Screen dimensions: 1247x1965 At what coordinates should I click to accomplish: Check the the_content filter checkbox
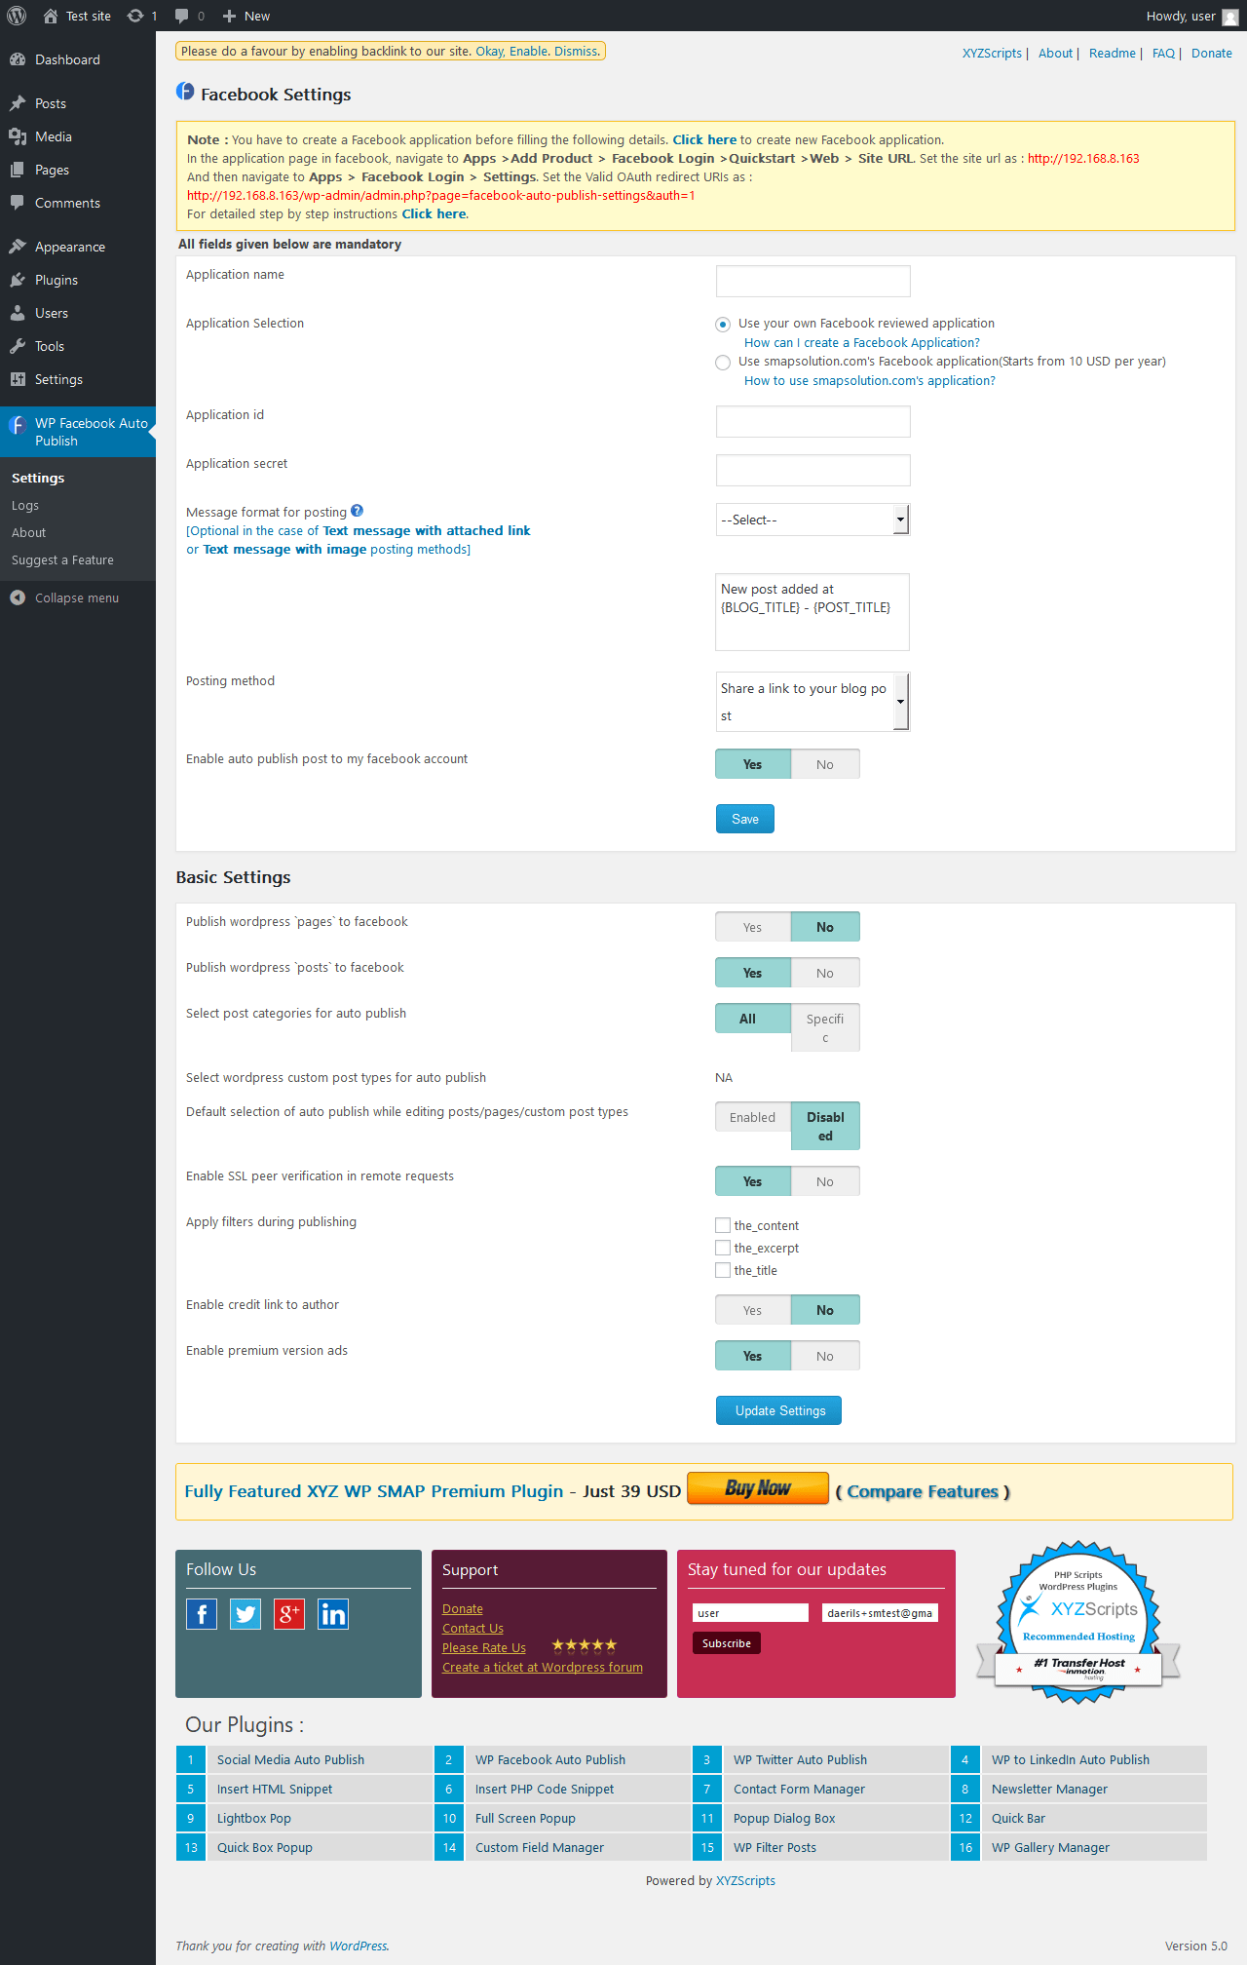point(723,1225)
